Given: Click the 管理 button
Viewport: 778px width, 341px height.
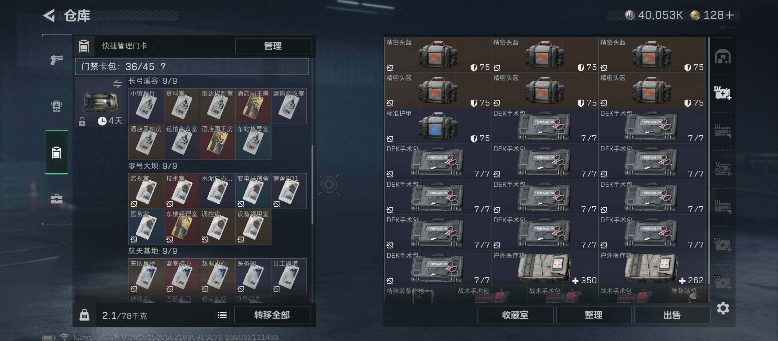Looking at the screenshot, I should 273,46.
